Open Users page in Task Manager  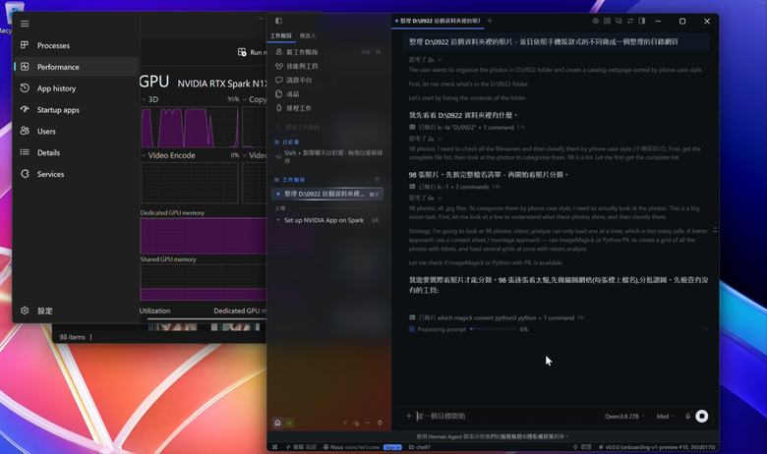(76, 132)
